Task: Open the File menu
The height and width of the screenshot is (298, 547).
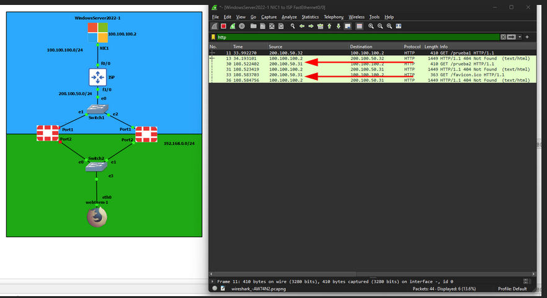Action: (x=215, y=17)
